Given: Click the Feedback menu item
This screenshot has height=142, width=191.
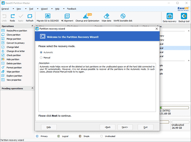Looking at the screenshot, I should pyautogui.click(x=72, y=9).
